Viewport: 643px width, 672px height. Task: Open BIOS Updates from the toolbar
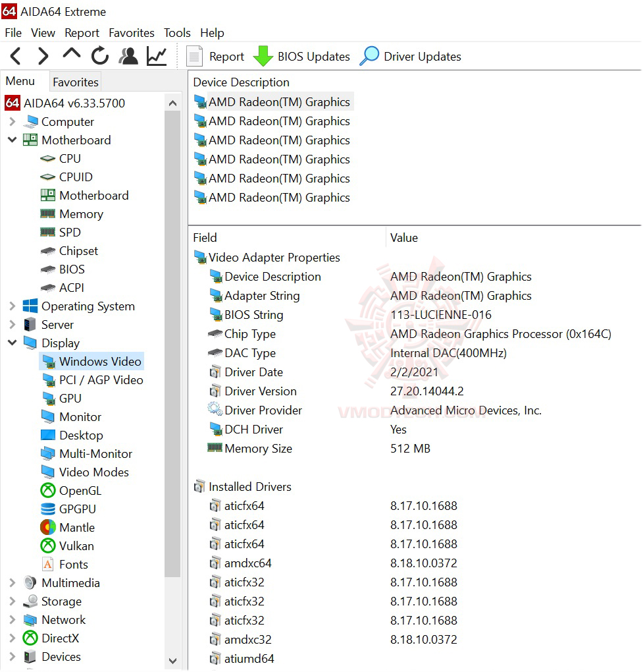coord(302,57)
